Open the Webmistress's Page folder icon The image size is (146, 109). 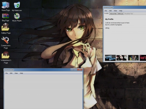coord(6,58)
